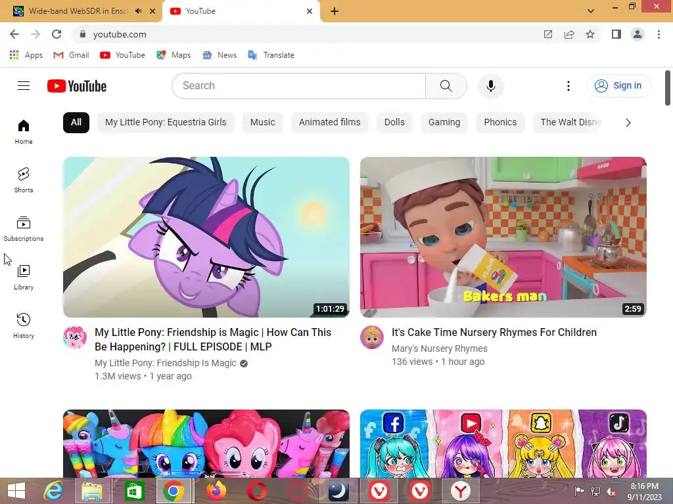Open the Chrome profile avatar
Image resolution: width=673 pixels, height=504 pixels.
tap(638, 34)
